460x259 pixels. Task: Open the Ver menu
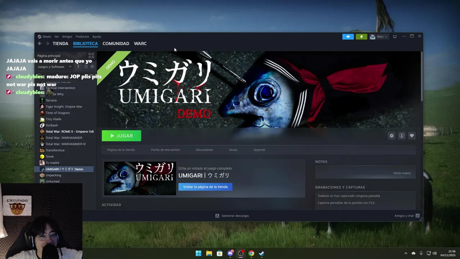point(56,36)
